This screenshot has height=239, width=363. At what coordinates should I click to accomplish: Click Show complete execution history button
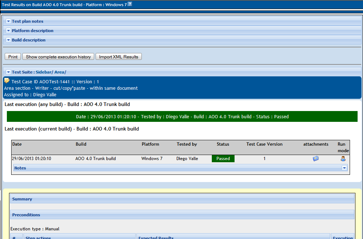pos(58,57)
